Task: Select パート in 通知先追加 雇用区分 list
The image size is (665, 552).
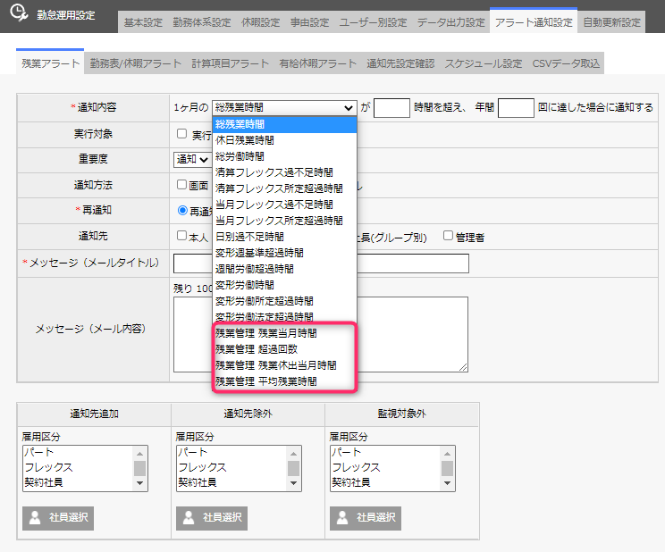Action: (79, 452)
